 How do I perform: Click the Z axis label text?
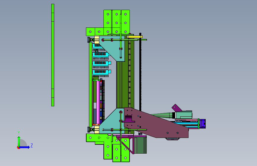(x=32, y=145)
